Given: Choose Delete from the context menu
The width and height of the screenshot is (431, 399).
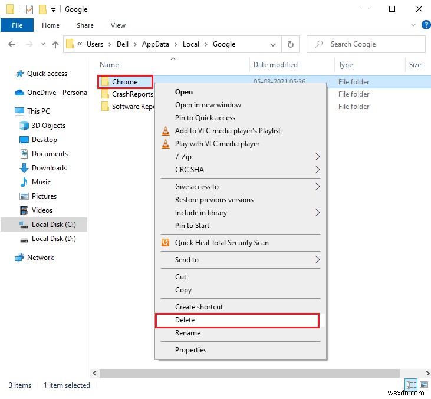Looking at the screenshot, I should point(185,320).
